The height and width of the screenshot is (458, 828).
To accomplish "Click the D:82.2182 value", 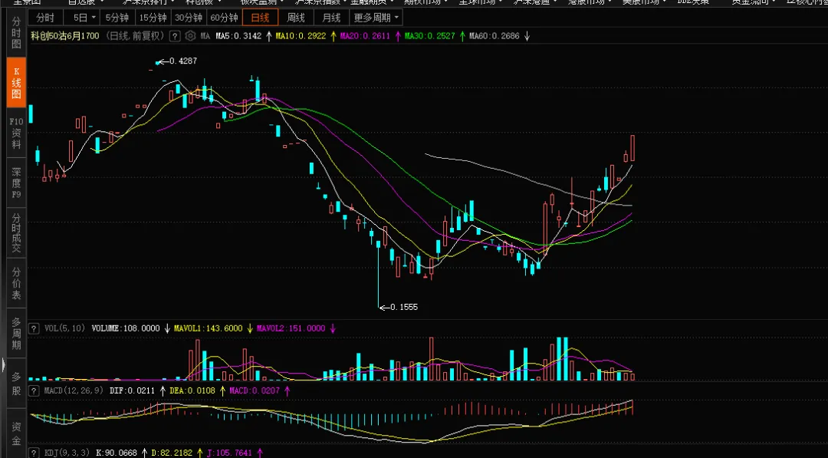I will (x=172, y=453).
